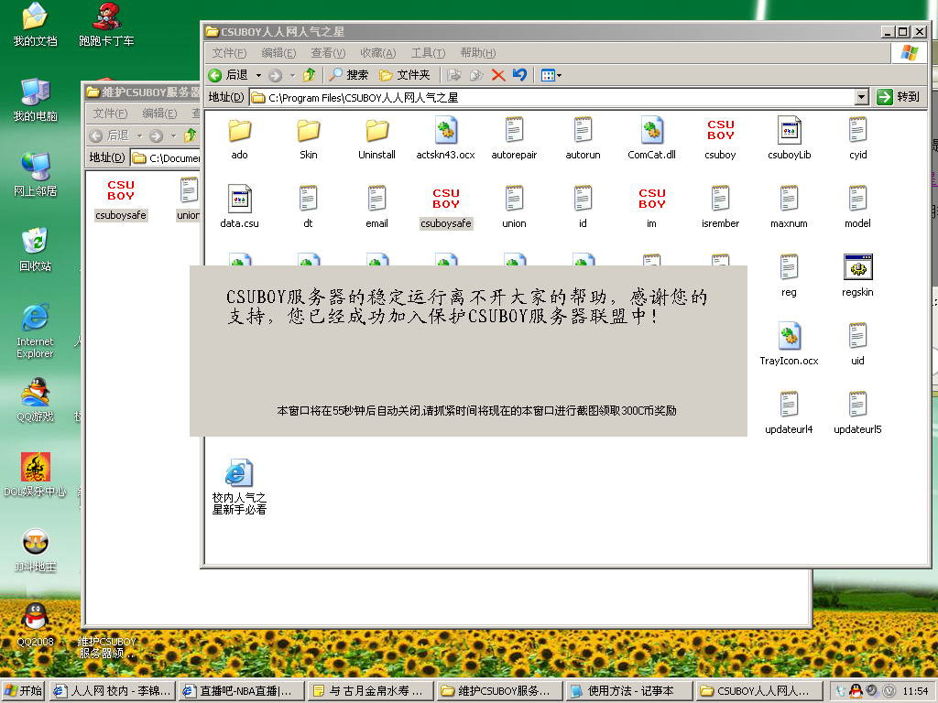
Task: Click the Delete red X toolbar icon
Action: (x=497, y=75)
